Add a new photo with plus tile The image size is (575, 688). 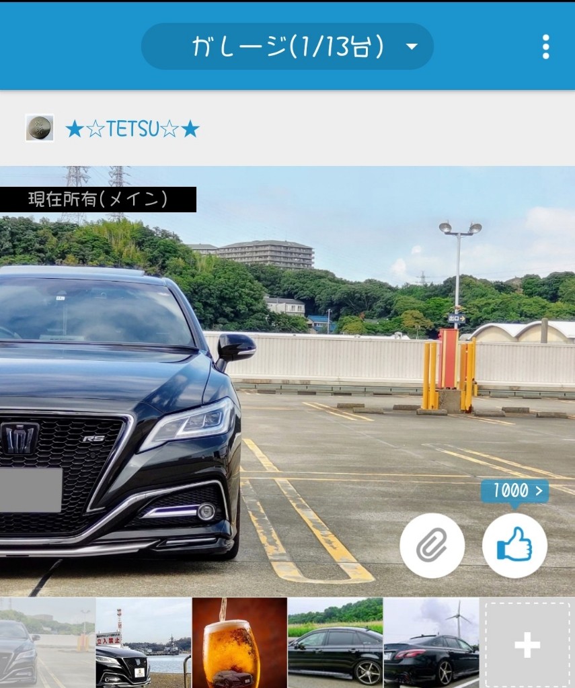tap(527, 644)
